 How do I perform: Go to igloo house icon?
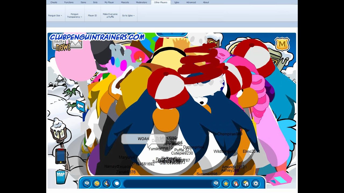[x=246, y=184]
